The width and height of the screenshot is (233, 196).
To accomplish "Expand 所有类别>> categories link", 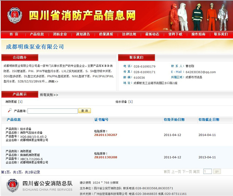I will point(49,95).
